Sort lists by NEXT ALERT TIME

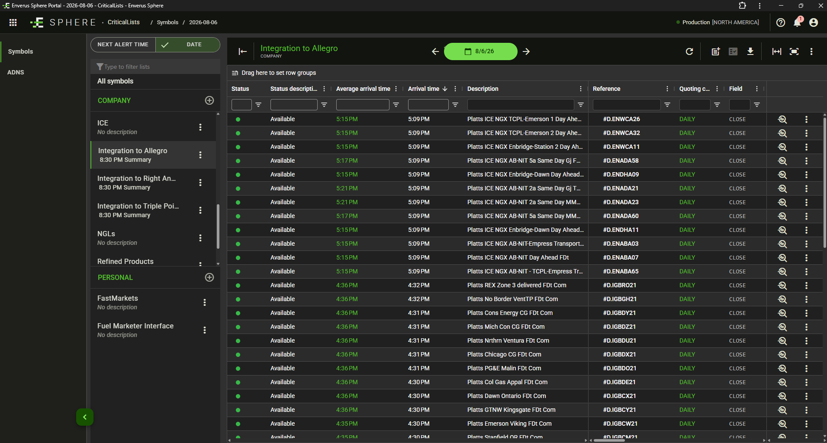(x=123, y=45)
